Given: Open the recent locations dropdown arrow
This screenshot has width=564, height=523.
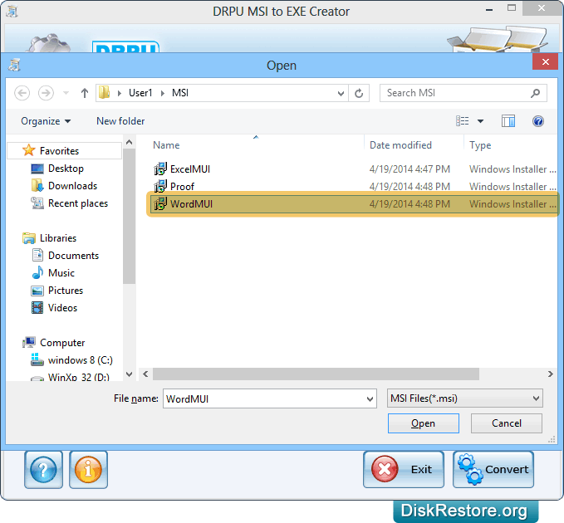Looking at the screenshot, I should pos(66,93).
